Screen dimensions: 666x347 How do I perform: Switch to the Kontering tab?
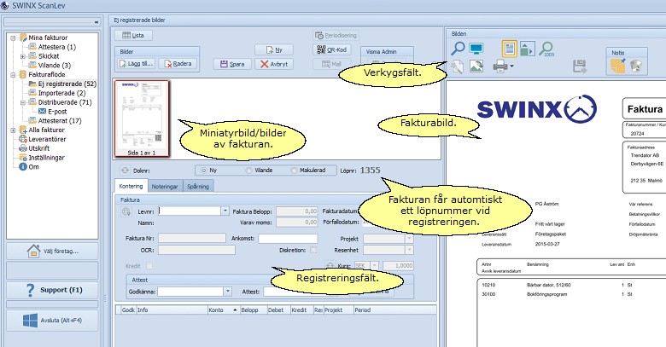pyautogui.click(x=131, y=186)
